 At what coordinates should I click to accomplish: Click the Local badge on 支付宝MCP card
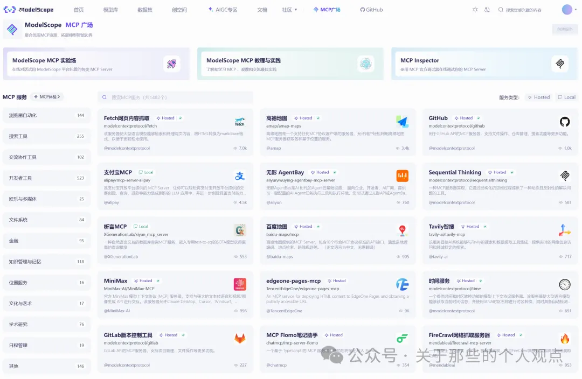pos(146,172)
